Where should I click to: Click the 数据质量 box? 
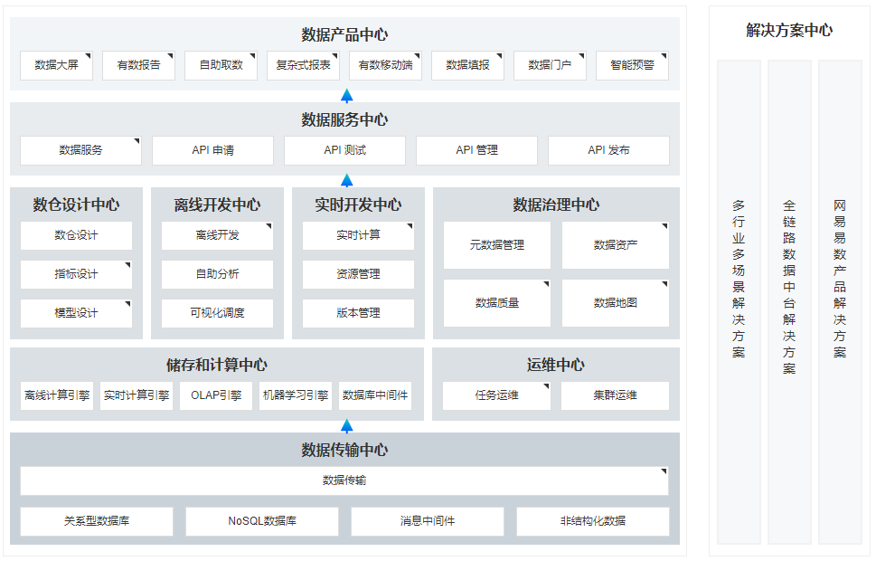(497, 303)
